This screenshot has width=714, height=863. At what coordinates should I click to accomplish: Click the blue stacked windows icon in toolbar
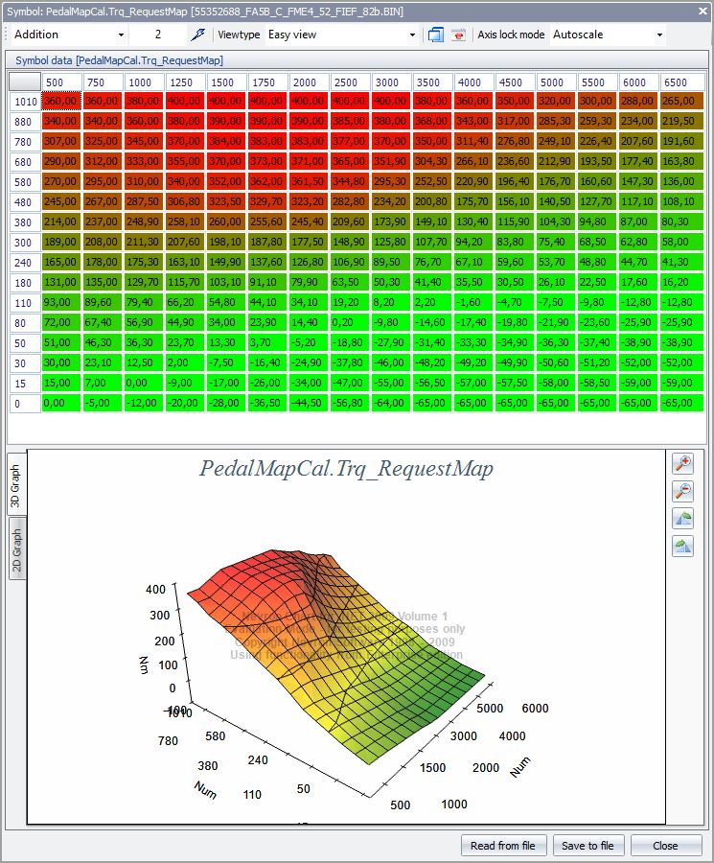pos(436,35)
